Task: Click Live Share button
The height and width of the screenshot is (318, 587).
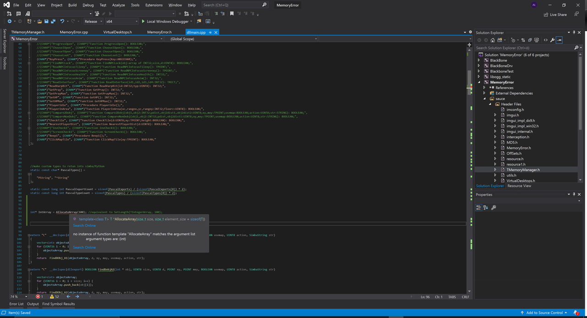Action: [555, 15]
